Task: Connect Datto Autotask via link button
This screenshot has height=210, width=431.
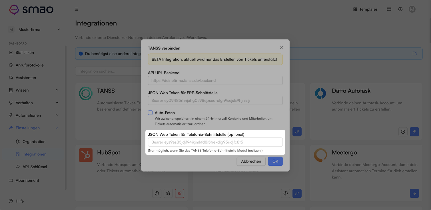Action: click(x=414, y=132)
